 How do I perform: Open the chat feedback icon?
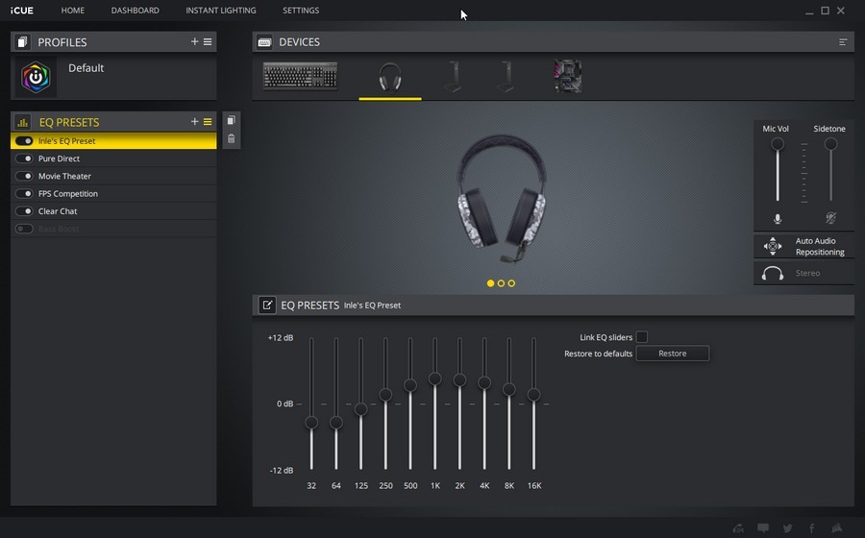click(x=763, y=528)
